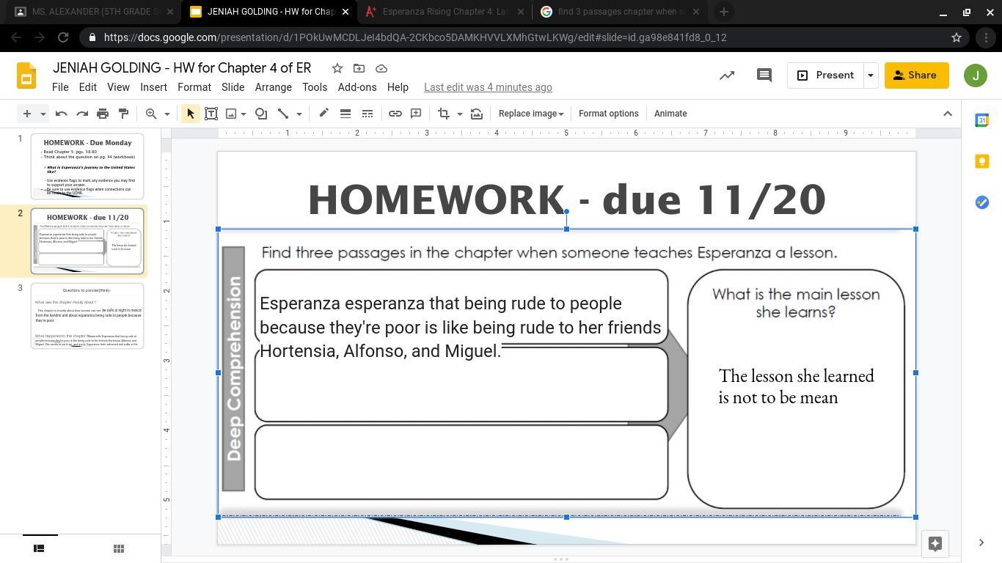The width and height of the screenshot is (1002, 563).
Task: Star this presentation
Action: click(337, 68)
